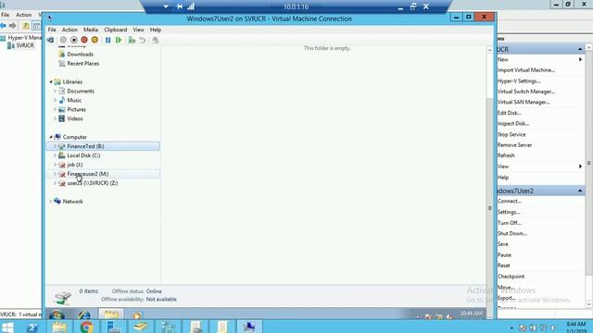The width and height of the screenshot is (593, 333).
Task: Click Remove Server action
Action: pyautogui.click(x=514, y=145)
